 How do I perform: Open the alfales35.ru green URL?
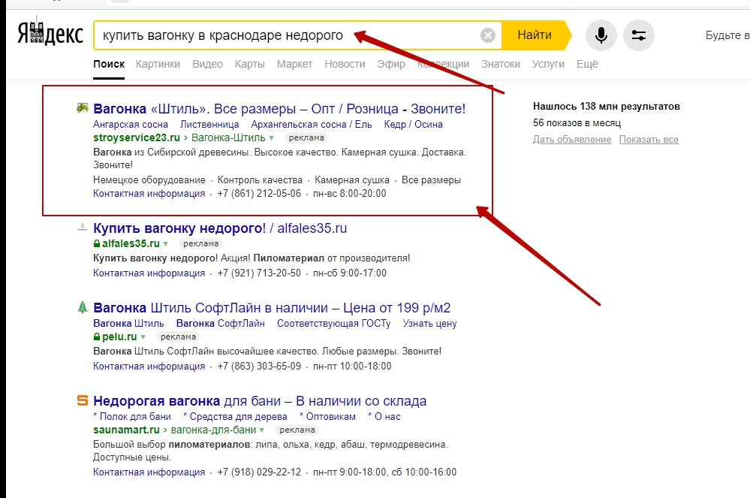tap(131, 243)
